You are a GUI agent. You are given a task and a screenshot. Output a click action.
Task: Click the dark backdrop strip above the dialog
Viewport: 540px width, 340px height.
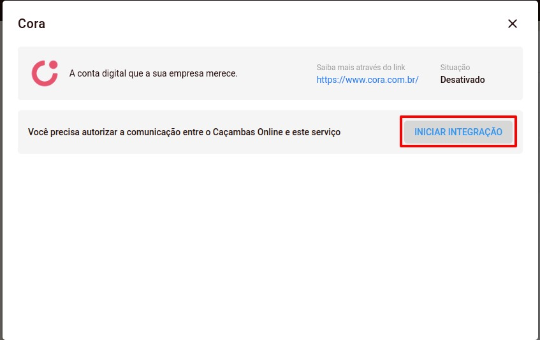[x=268, y=0]
